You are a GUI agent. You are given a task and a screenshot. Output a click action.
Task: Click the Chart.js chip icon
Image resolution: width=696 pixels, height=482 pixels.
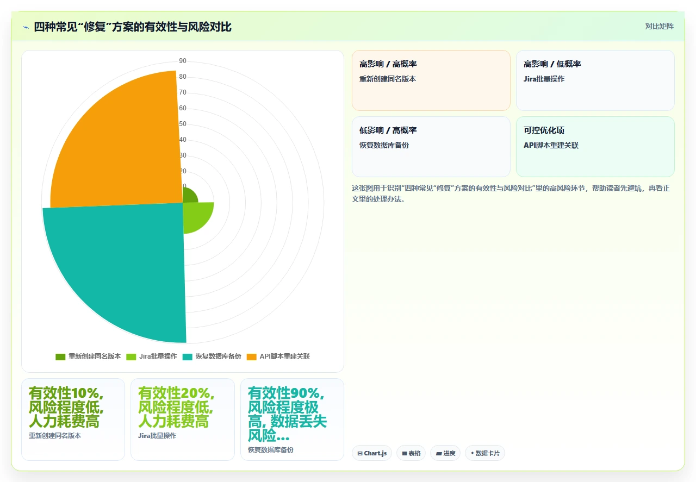point(360,454)
